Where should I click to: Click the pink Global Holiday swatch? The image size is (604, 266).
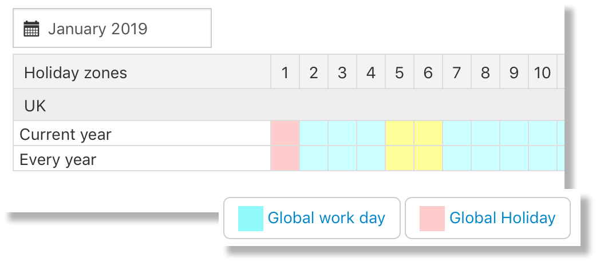pos(432,219)
